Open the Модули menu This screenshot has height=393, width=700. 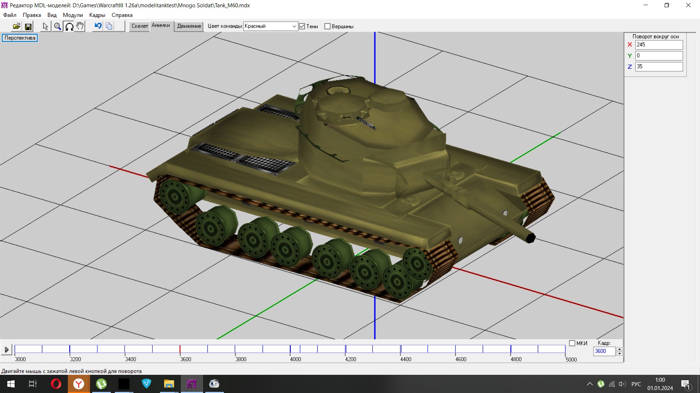(x=73, y=15)
